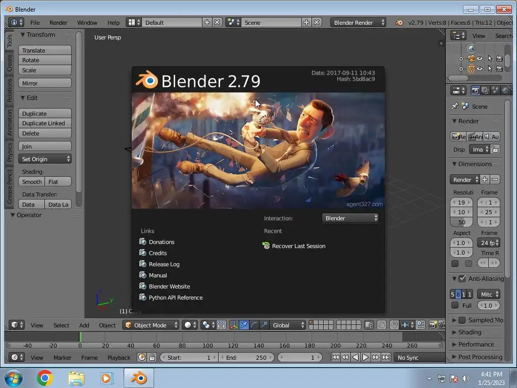Switch to the Create tool shelf tab

click(x=9, y=63)
